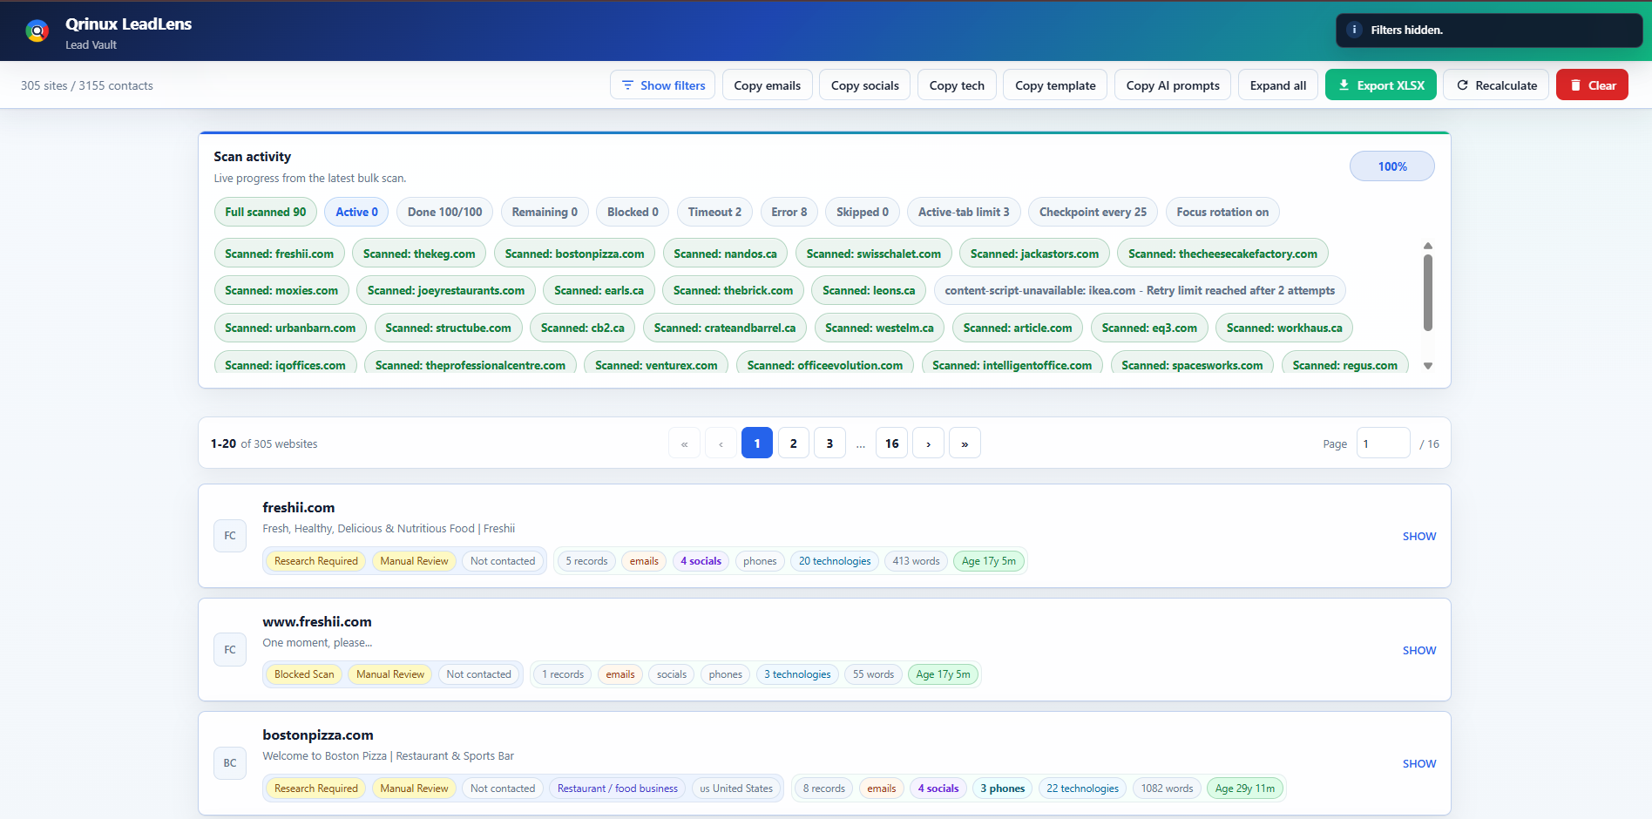Go to pagination page 3
This screenshot has width=1652, height=819.
pos(829,443)
